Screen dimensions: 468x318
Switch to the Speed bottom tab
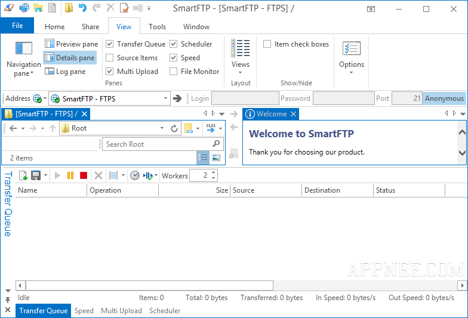[84, 311]
